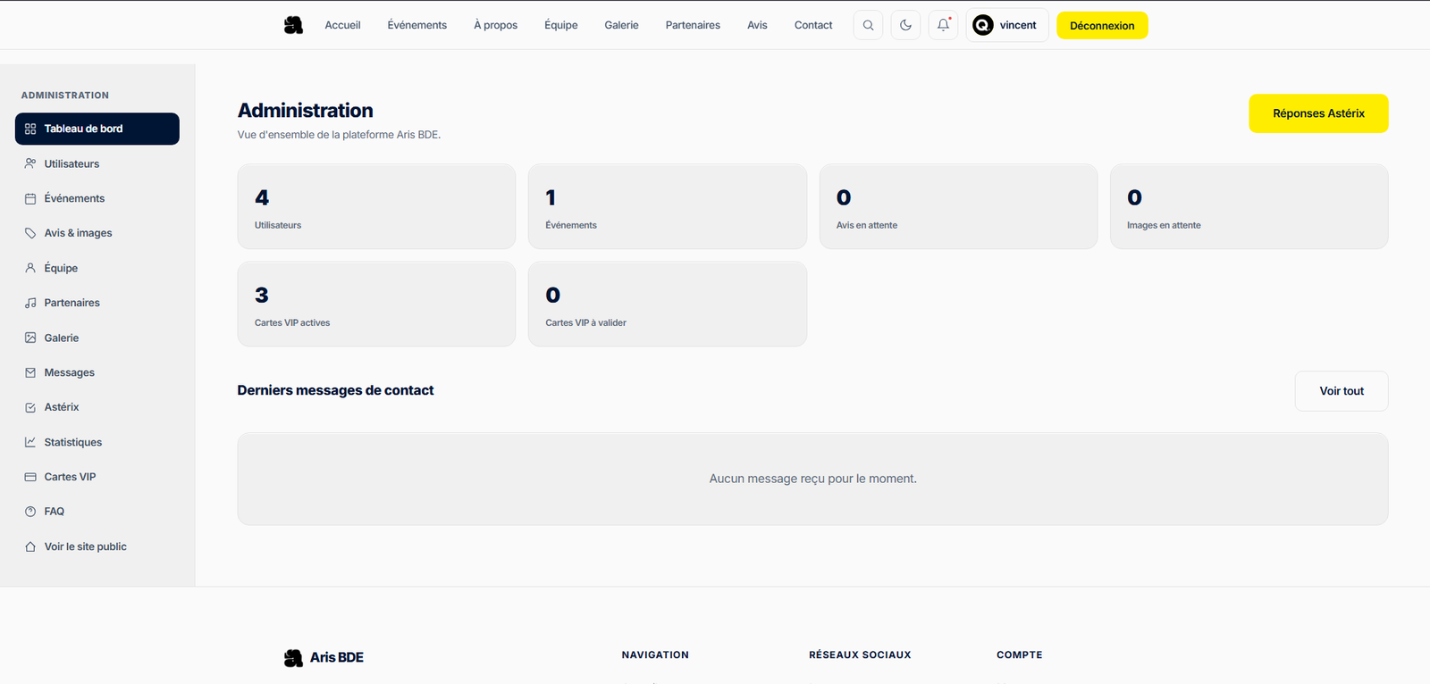
Task: Click the 'Administration' page title
Action: pos(306,111)
